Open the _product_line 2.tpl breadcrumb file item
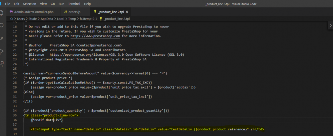The height and width of the screenshot is (136, 333). tap(115, 19)
